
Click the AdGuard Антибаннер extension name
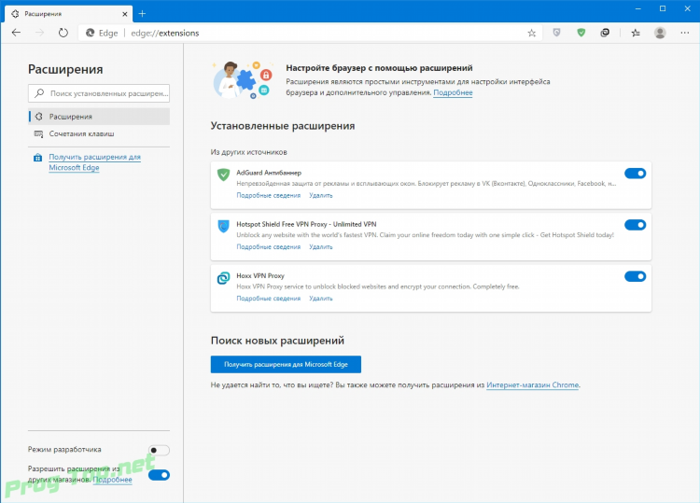[269, 173]
